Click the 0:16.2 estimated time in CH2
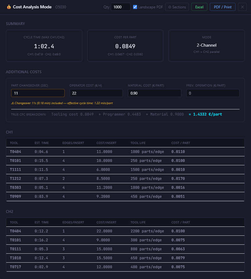The height and width of the screenshot is (279, 251). click(41, 240)
